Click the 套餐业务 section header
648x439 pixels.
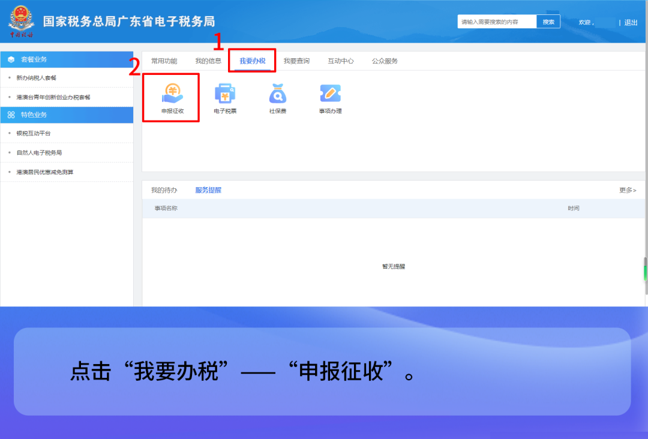(x=67, y=59)
